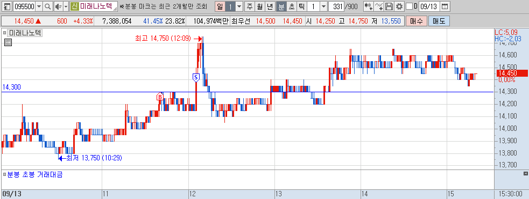Click the LC:5.09 indicator text
529x199 pixels.
click(506, 33)
